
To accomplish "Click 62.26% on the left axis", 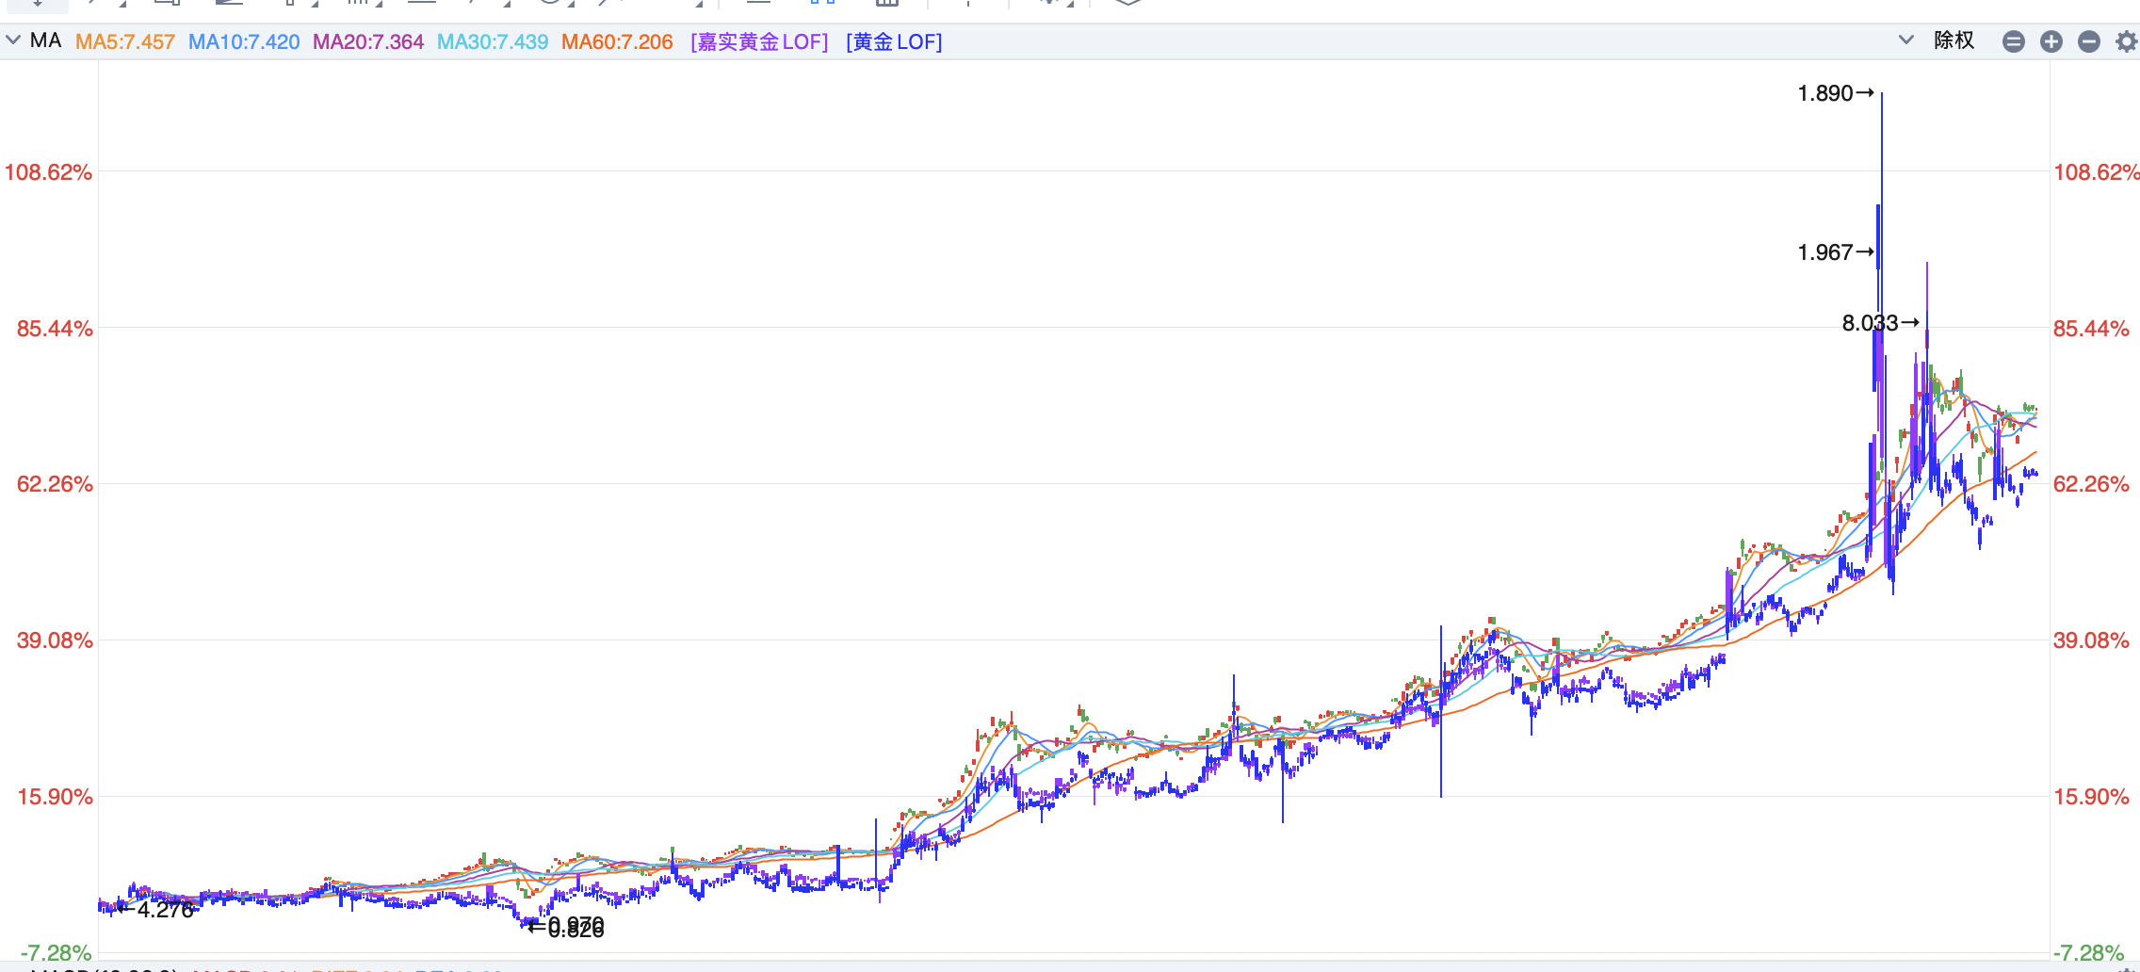I will (55, 484).
